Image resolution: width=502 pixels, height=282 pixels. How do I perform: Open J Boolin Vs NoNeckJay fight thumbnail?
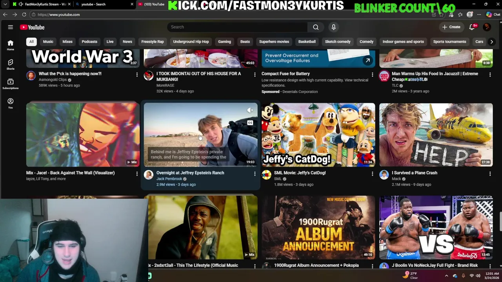pyautogui.click(x=436, y=228)
